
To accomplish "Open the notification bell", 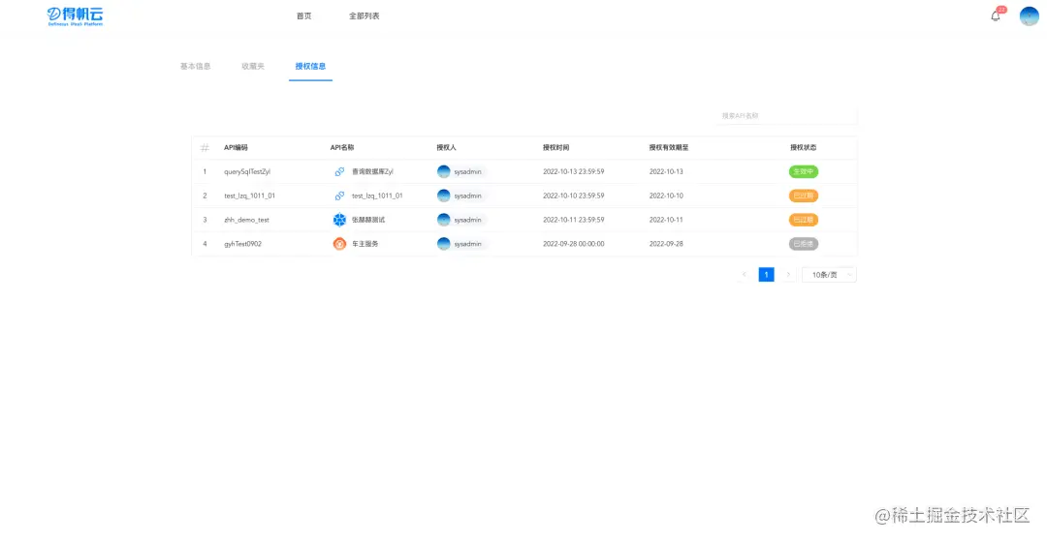I will 996,16.
